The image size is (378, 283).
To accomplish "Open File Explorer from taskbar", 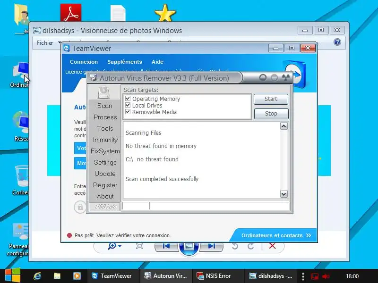I will pyautogui.click(x=57, y=276).
